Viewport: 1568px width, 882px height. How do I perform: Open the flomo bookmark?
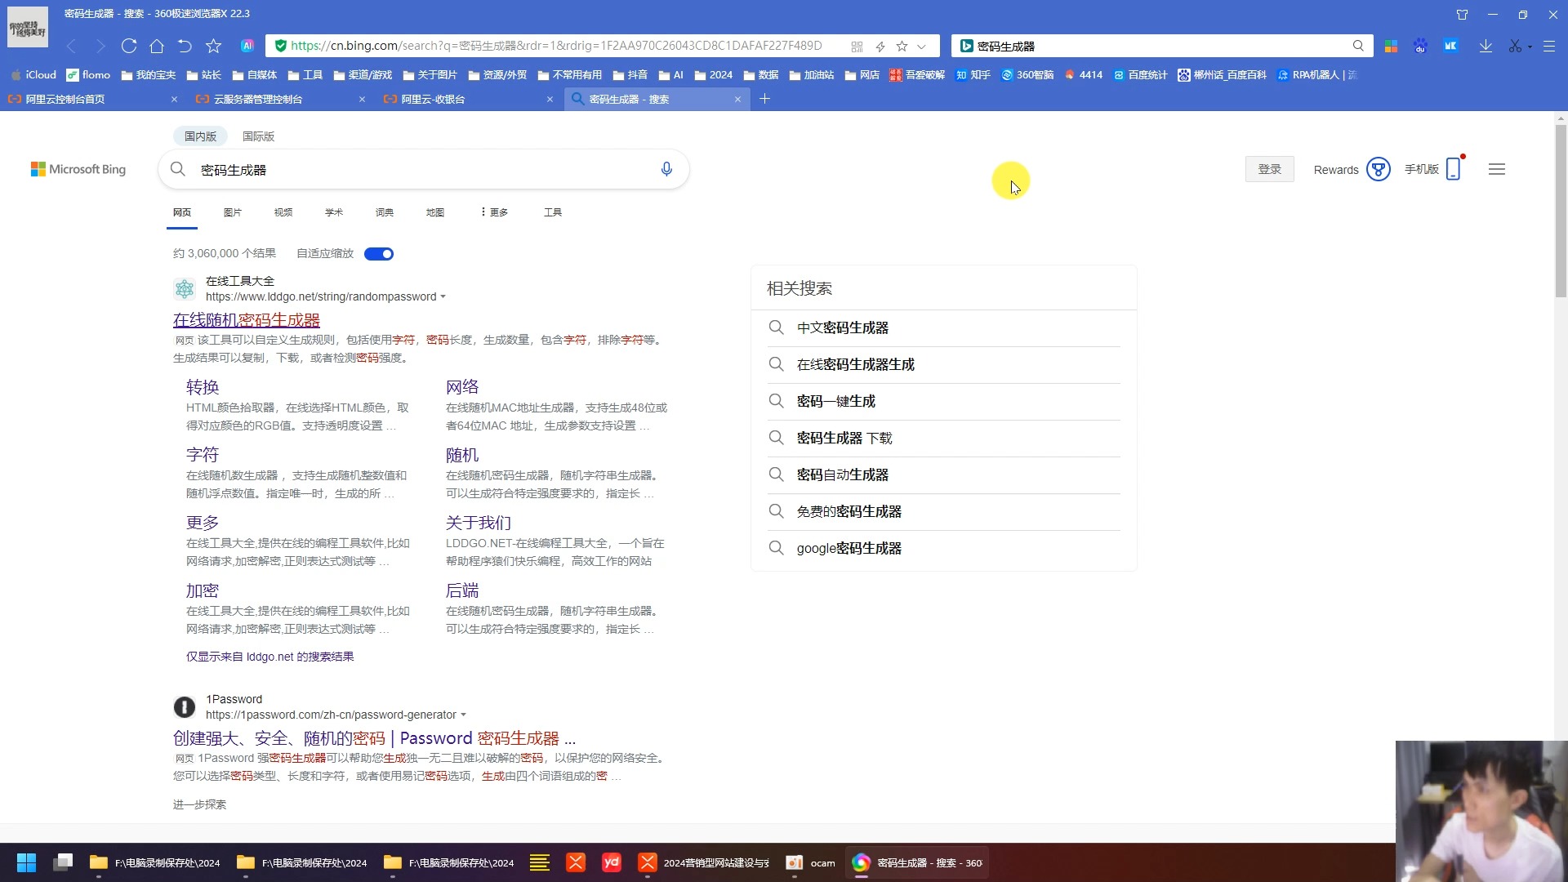coord(88,74)
